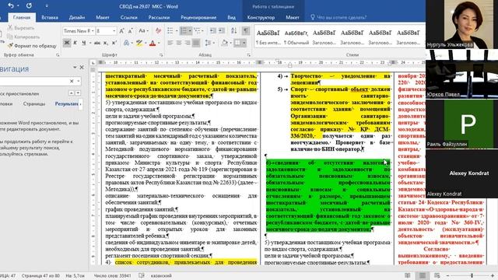Open navigation pane options dropdown arrow
The image size is (498, 280).
coord(75,68)
